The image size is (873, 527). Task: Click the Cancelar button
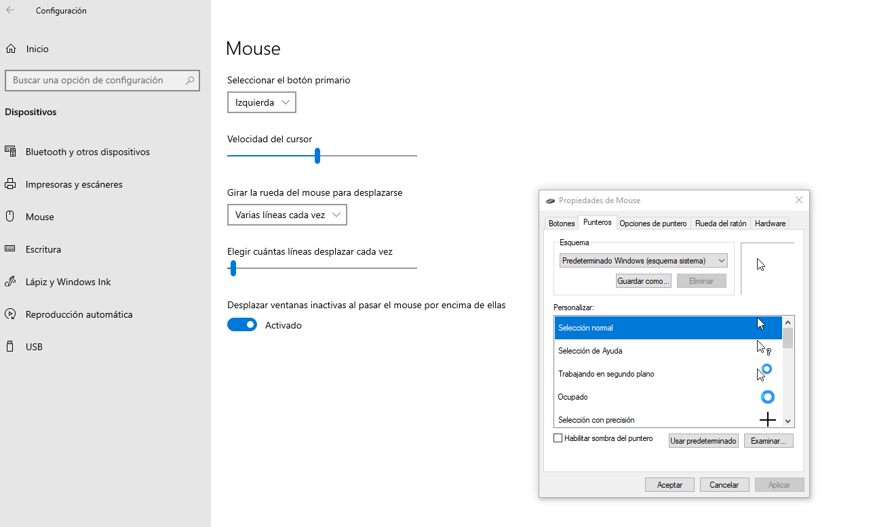pyautogui.click(x=724, y=485)
